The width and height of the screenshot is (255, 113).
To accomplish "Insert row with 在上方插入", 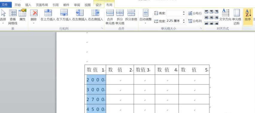I will click(48, 15).
